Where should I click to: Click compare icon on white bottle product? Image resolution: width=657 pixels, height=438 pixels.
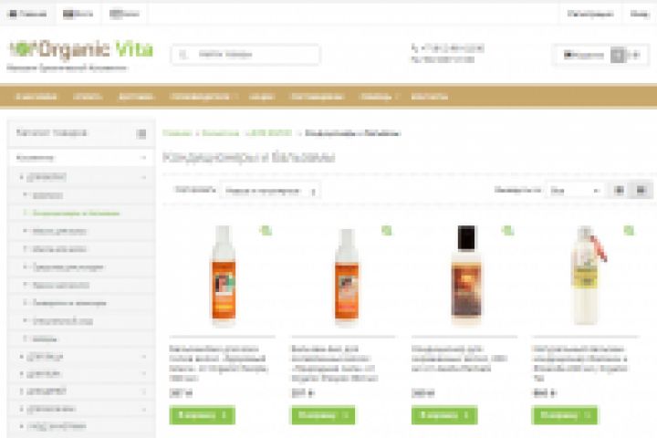pyautogui.click(x=629, y=230)
